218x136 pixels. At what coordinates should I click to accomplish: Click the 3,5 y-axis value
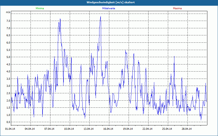(x=8, y=79)
